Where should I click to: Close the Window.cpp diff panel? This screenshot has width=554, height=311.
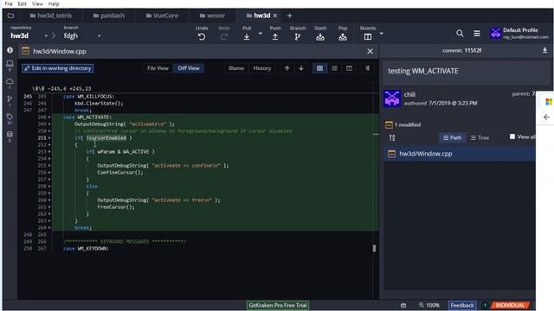[x=370, y=52]
